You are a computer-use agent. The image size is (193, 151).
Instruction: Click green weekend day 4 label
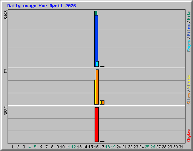pos(29,147)
